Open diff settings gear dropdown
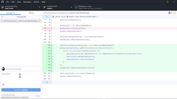This screenshot has width=177, height=99. (x=170, y=13)
